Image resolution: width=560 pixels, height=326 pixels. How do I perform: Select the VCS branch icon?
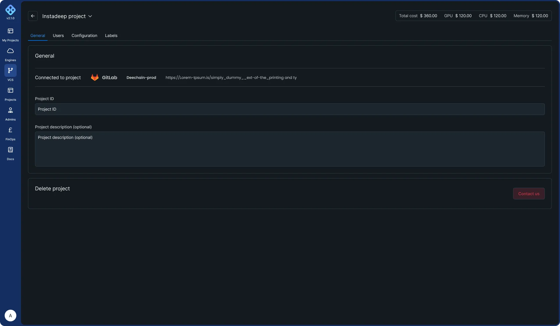point(10,70)
